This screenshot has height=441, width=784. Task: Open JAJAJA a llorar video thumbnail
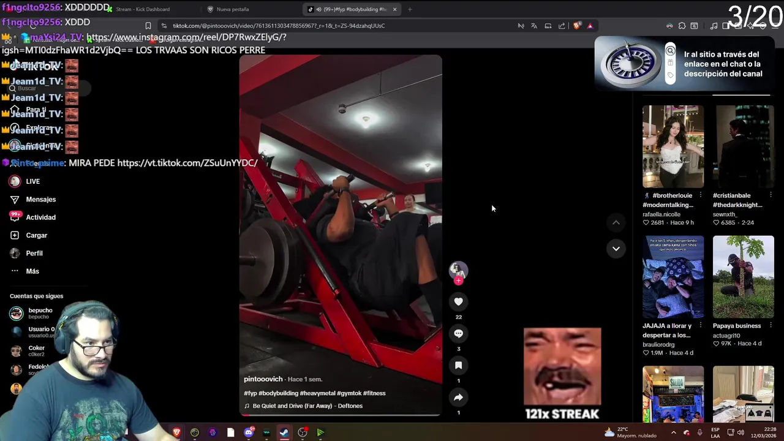[x=673, y=277]
